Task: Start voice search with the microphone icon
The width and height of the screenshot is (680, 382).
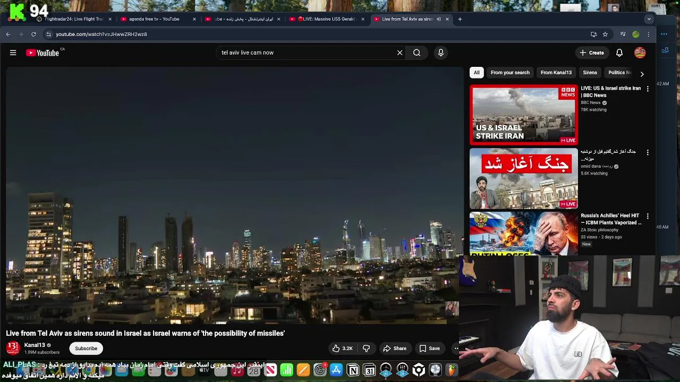Action: [440, 53]
